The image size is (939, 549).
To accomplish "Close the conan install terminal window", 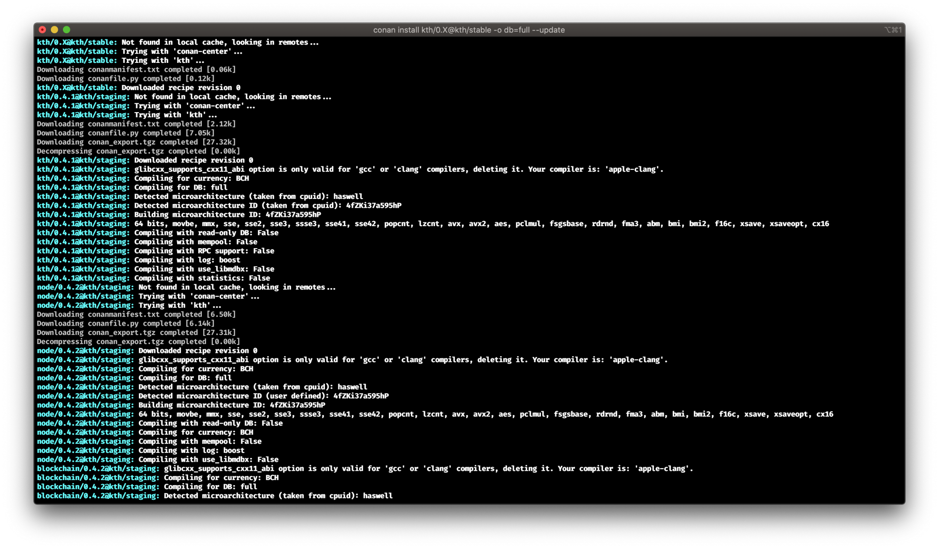I will (42, 30).
